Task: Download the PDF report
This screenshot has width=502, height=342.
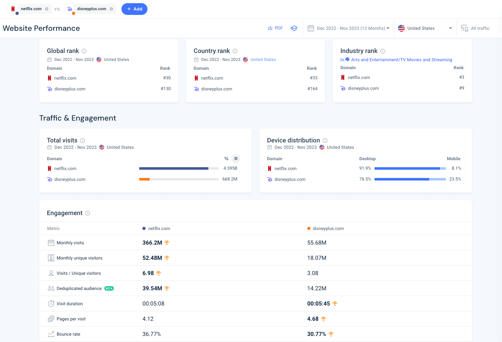Action: tap(275, 28)
